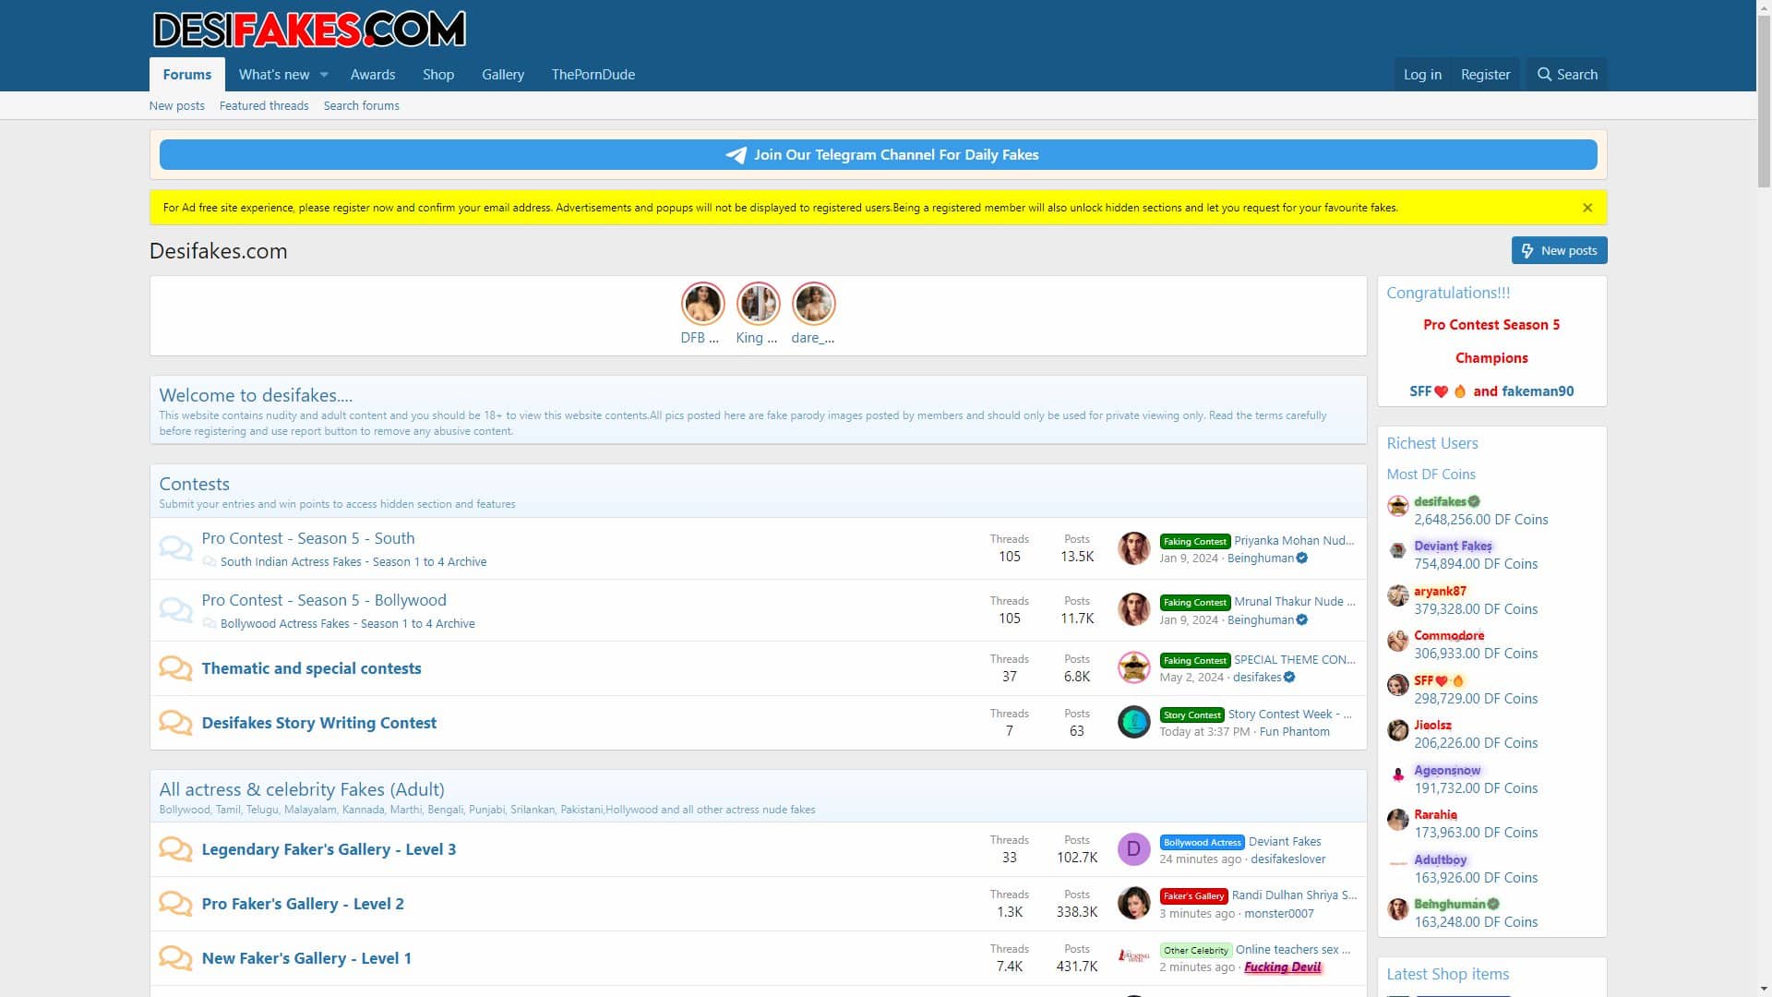Click forum icon beside Pro Contest Season 5 Bollywood
1772x997 pixels.
pyautogui.click(x=175, y=610)
